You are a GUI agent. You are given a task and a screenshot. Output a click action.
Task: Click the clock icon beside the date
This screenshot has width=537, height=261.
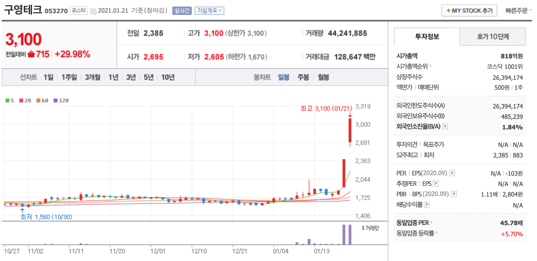pyautogui.click(x=93, y=11)
